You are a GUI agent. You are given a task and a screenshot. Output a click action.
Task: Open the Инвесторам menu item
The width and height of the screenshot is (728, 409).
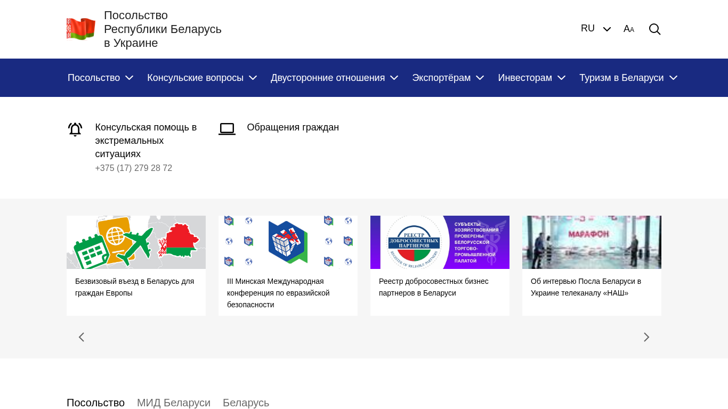531,78
